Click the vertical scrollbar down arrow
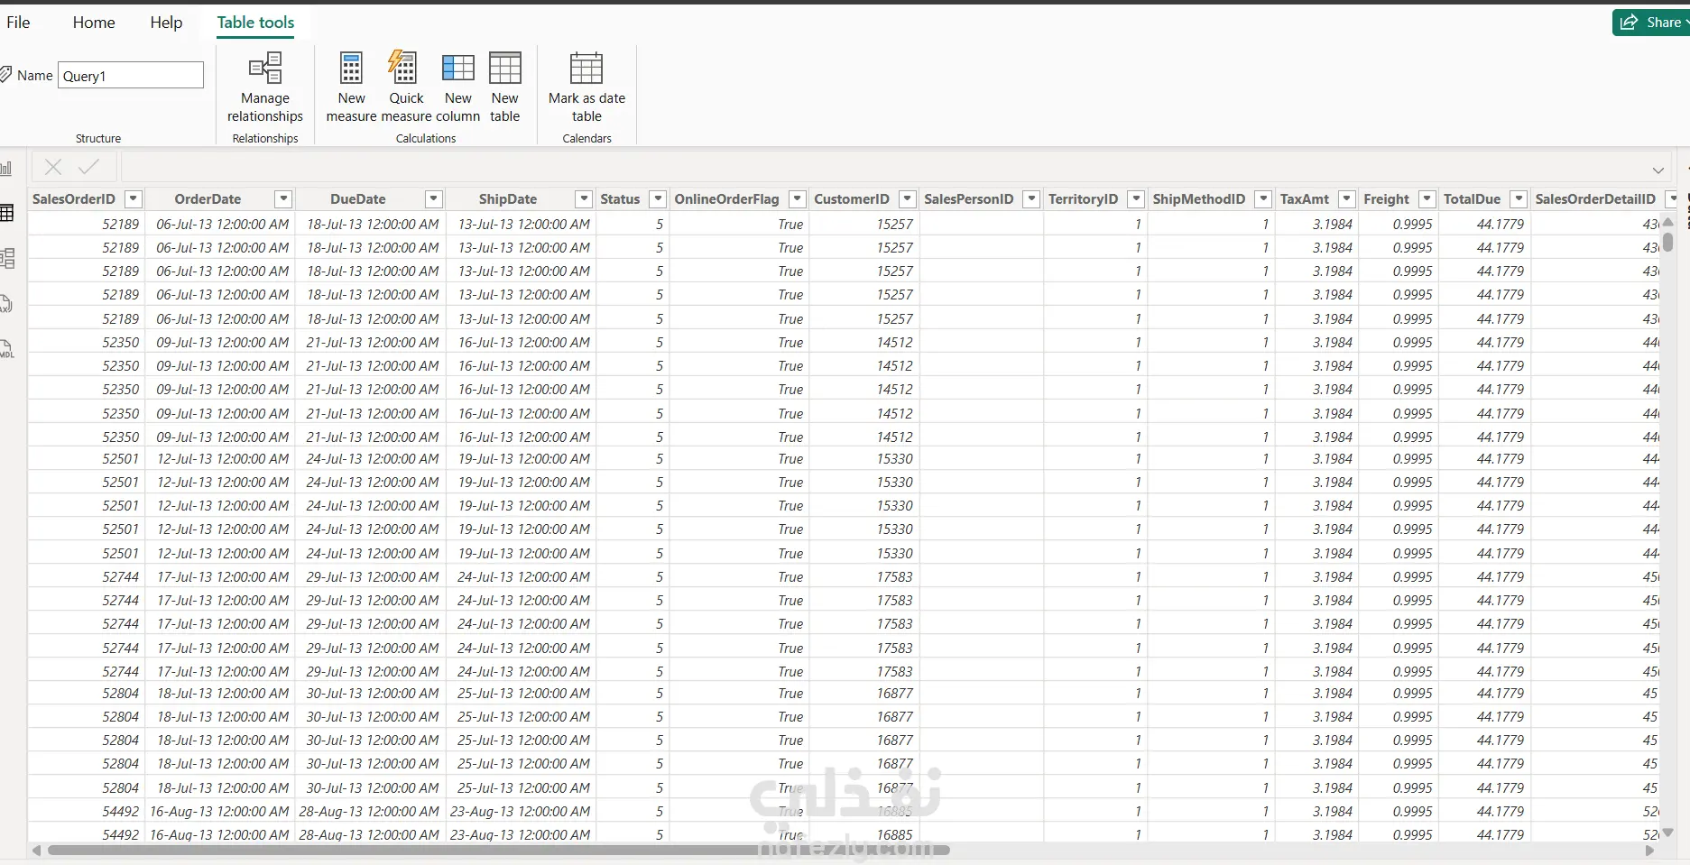 [x=1668, y=833]
